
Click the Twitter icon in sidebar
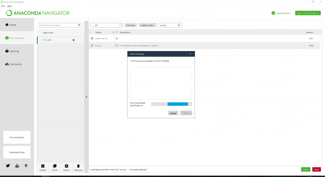(x=8, y=166)
